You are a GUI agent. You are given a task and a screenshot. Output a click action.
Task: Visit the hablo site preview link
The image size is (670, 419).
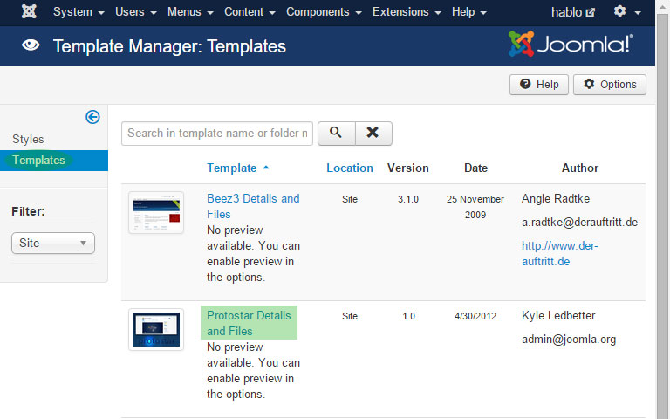pyautogui.click(x=572, y=12)
